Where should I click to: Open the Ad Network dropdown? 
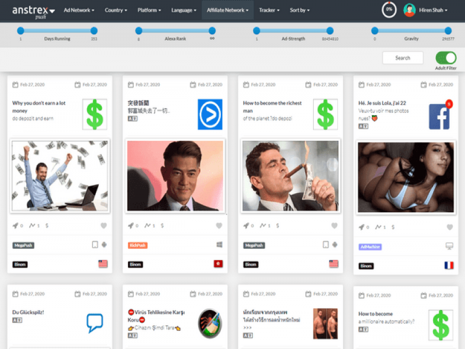[x=78, y=10]
